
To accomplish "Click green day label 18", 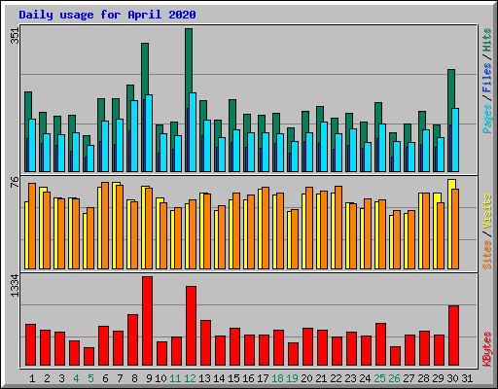I will pyautogui.click(x=277, y=378).
